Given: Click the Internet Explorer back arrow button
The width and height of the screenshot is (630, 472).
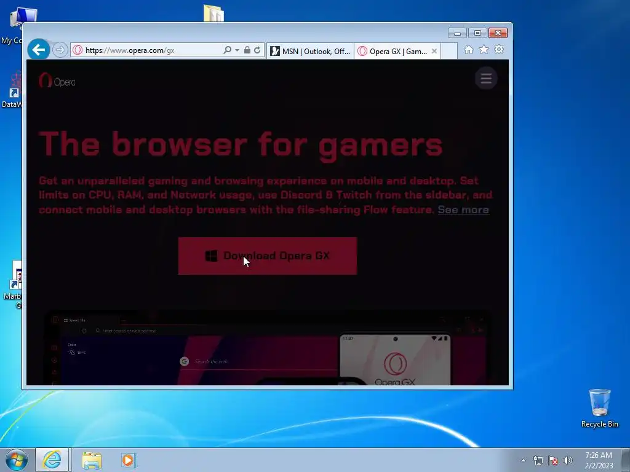Looking at the screenshot, I should 39,50.
